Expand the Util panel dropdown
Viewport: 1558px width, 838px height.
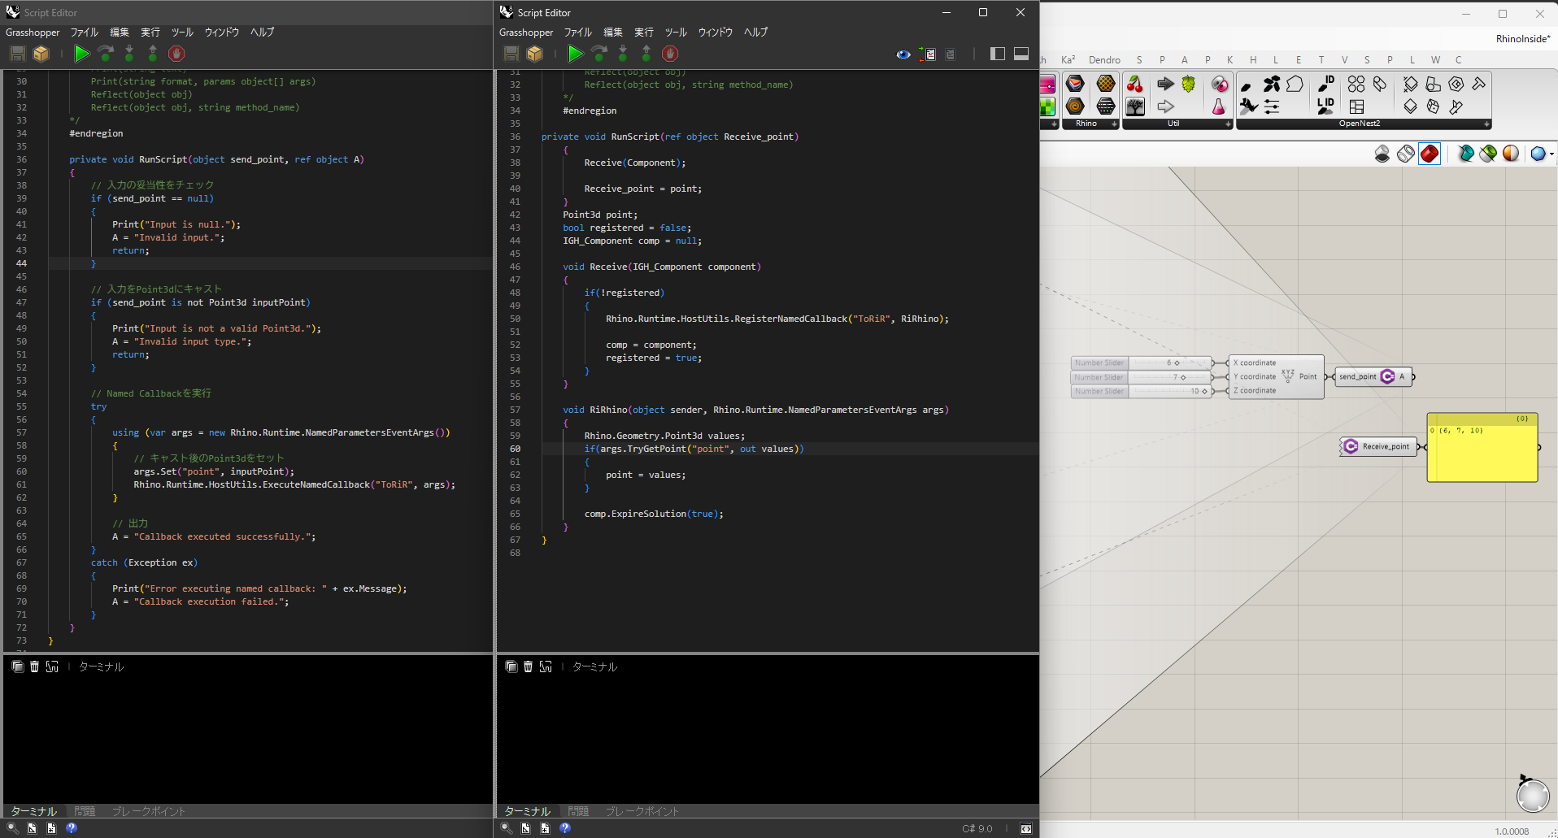coord(1227,124)
